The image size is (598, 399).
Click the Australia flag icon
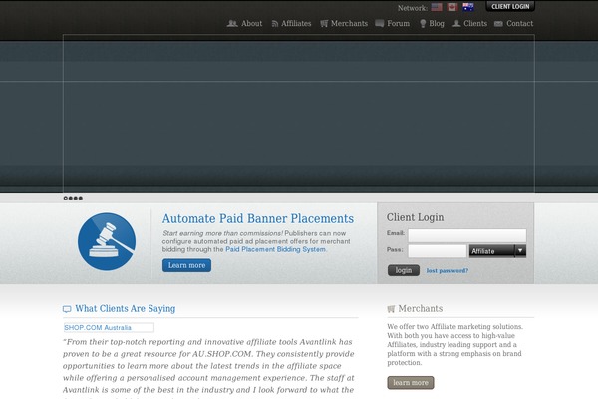coord(468,7)
